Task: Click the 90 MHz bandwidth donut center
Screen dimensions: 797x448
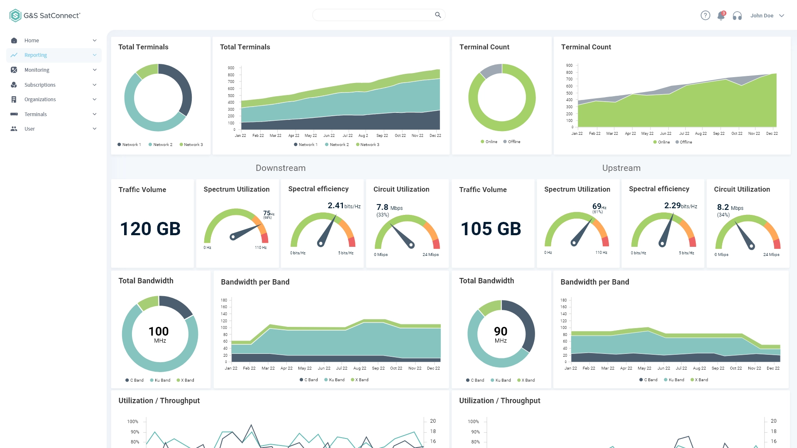Action: point(501,335)
